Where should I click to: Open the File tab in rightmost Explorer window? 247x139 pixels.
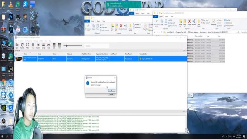click(156, 17)
